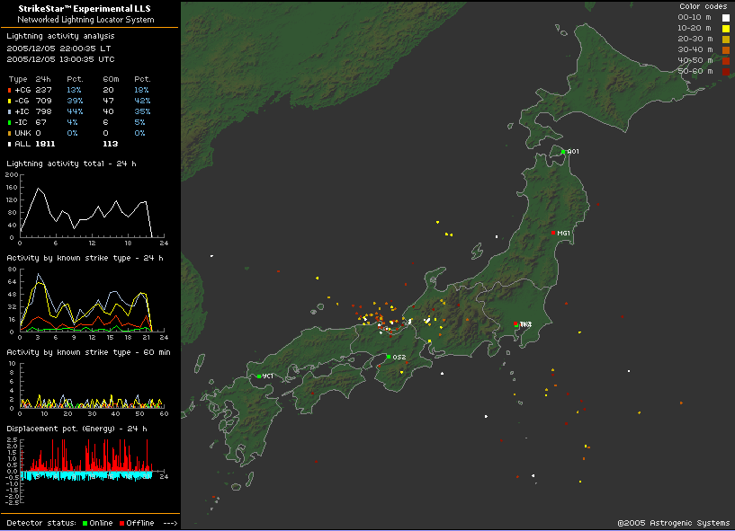Click the YC1 detector marker
This screenshot has width=735, height=531.
258,376
